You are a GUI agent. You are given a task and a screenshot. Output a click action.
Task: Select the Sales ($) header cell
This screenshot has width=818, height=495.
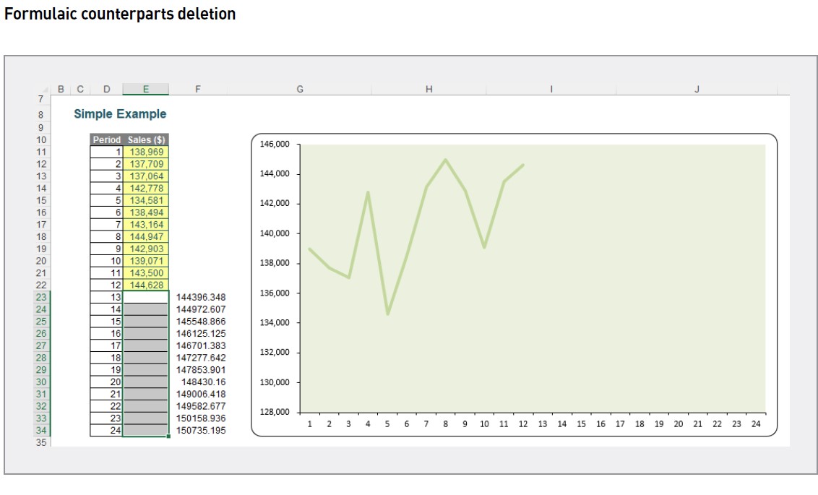click(x=145, y=139)
